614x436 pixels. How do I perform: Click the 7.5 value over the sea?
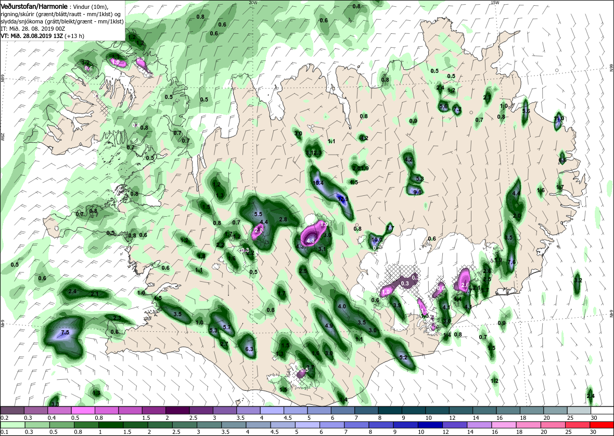pyautogui.click(x=65, y=332)
